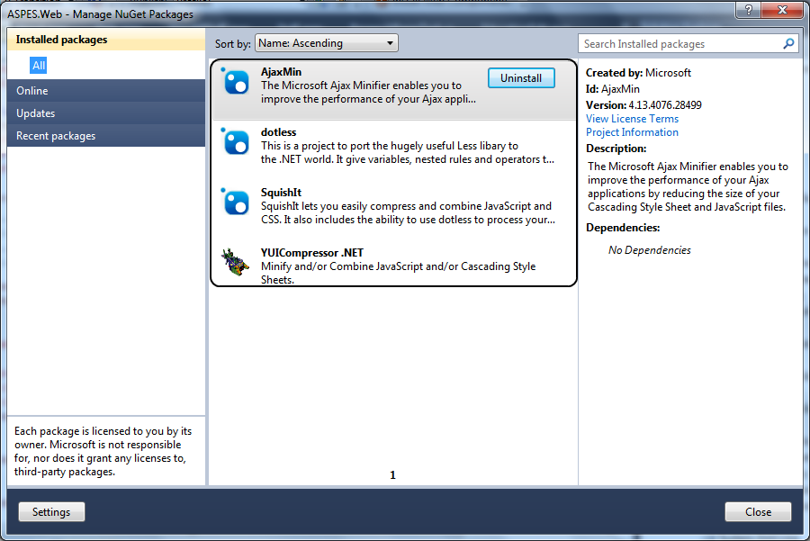
Task: Click the YUICompressor .NET package icon
Action: (235, 262)
